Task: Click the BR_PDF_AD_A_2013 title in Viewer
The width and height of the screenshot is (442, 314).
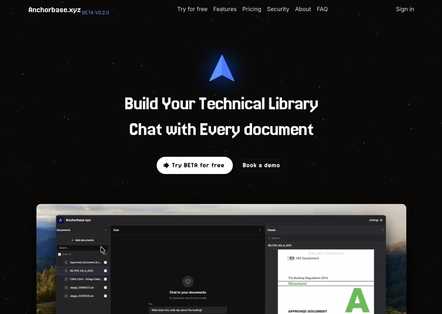Action: (x=280, y=245)
